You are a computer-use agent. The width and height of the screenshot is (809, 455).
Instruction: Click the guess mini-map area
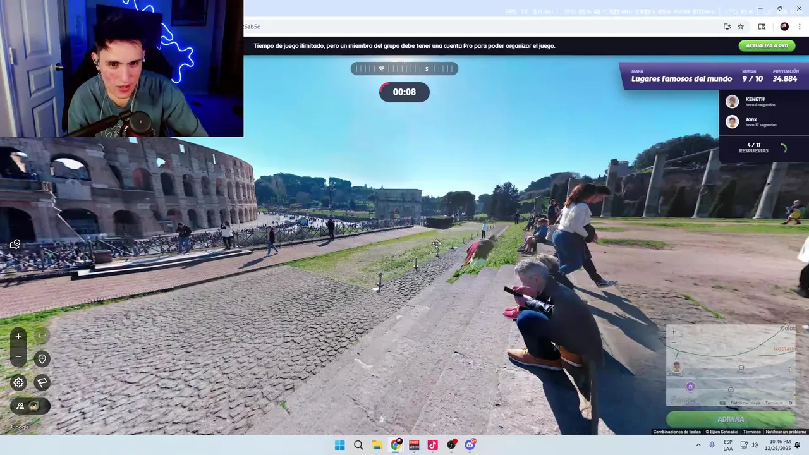[731, 365]
